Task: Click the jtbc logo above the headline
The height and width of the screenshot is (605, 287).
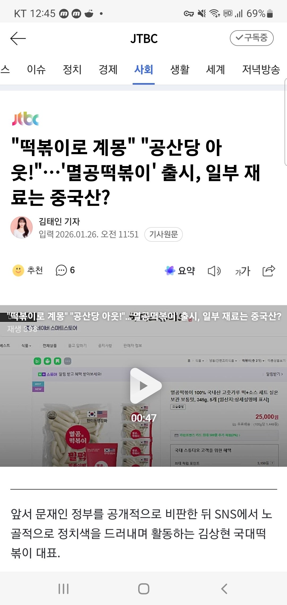Action: (26, 118)
